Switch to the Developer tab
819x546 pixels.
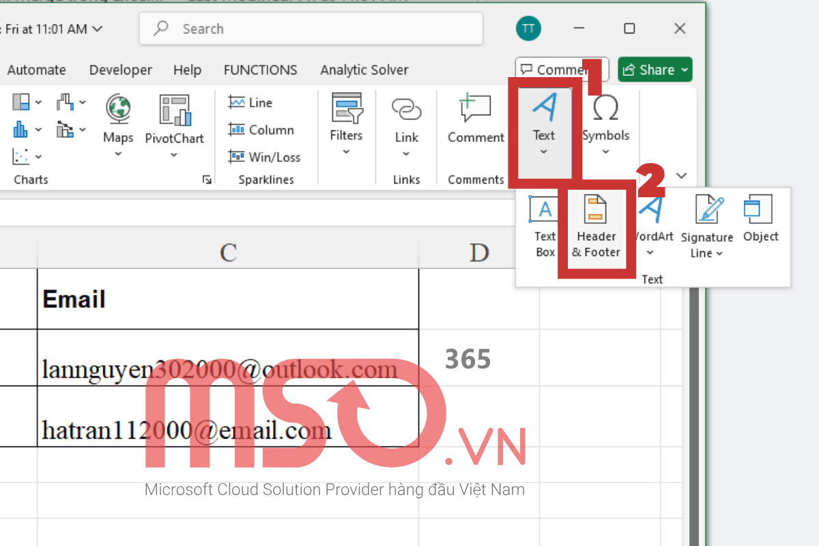click(120, 70)
